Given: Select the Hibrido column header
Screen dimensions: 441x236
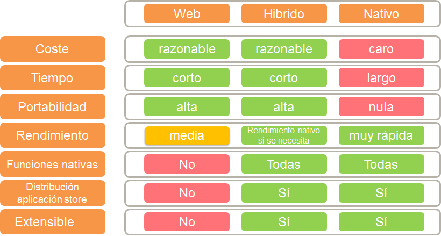Looking at the screenshot, I should tap(284, 14).
